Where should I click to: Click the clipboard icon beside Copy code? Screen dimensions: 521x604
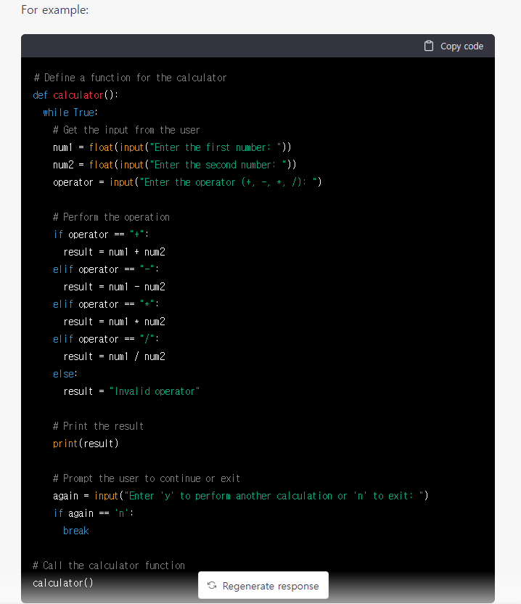(x=429, y=46)
